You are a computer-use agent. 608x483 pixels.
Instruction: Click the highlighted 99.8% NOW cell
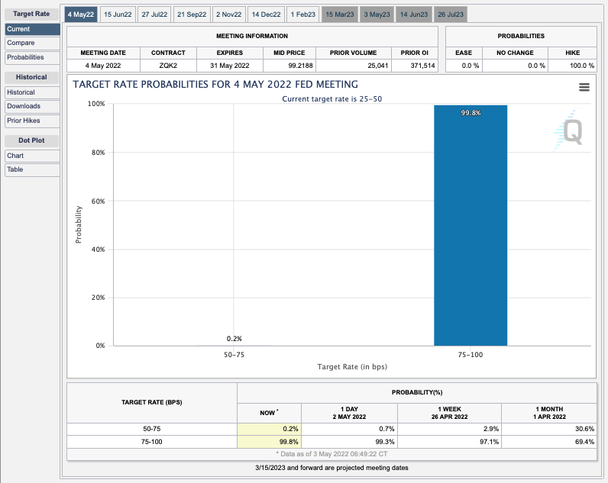269,442
